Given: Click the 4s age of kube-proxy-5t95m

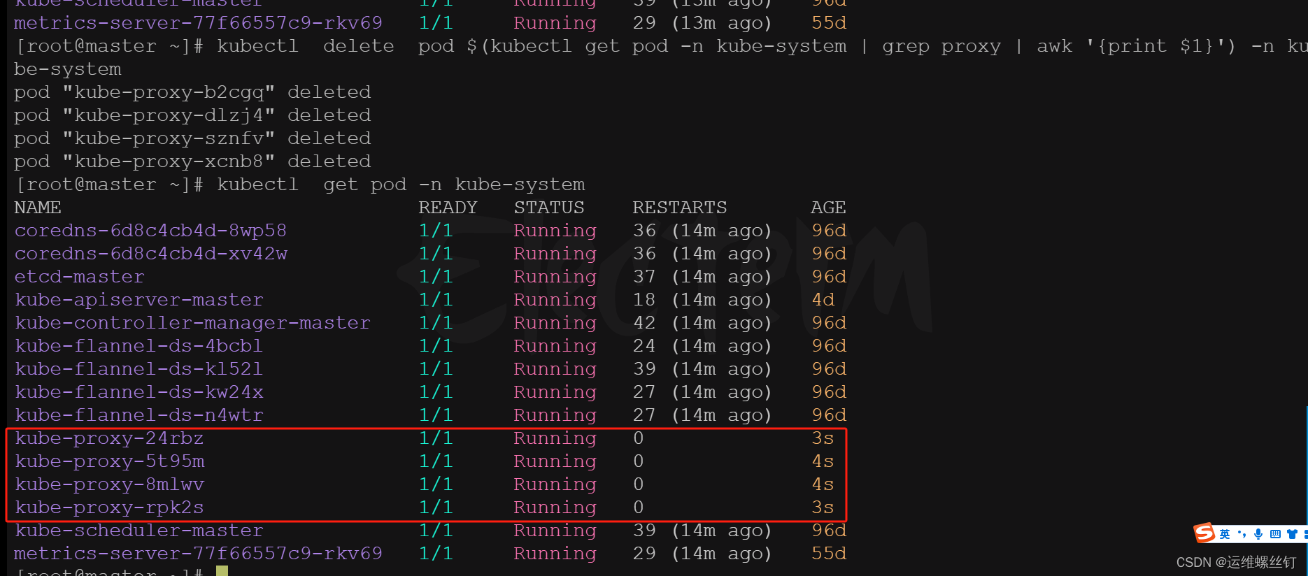Looking at the screenshot, I should pyautogui.click(x=823, y=461).
